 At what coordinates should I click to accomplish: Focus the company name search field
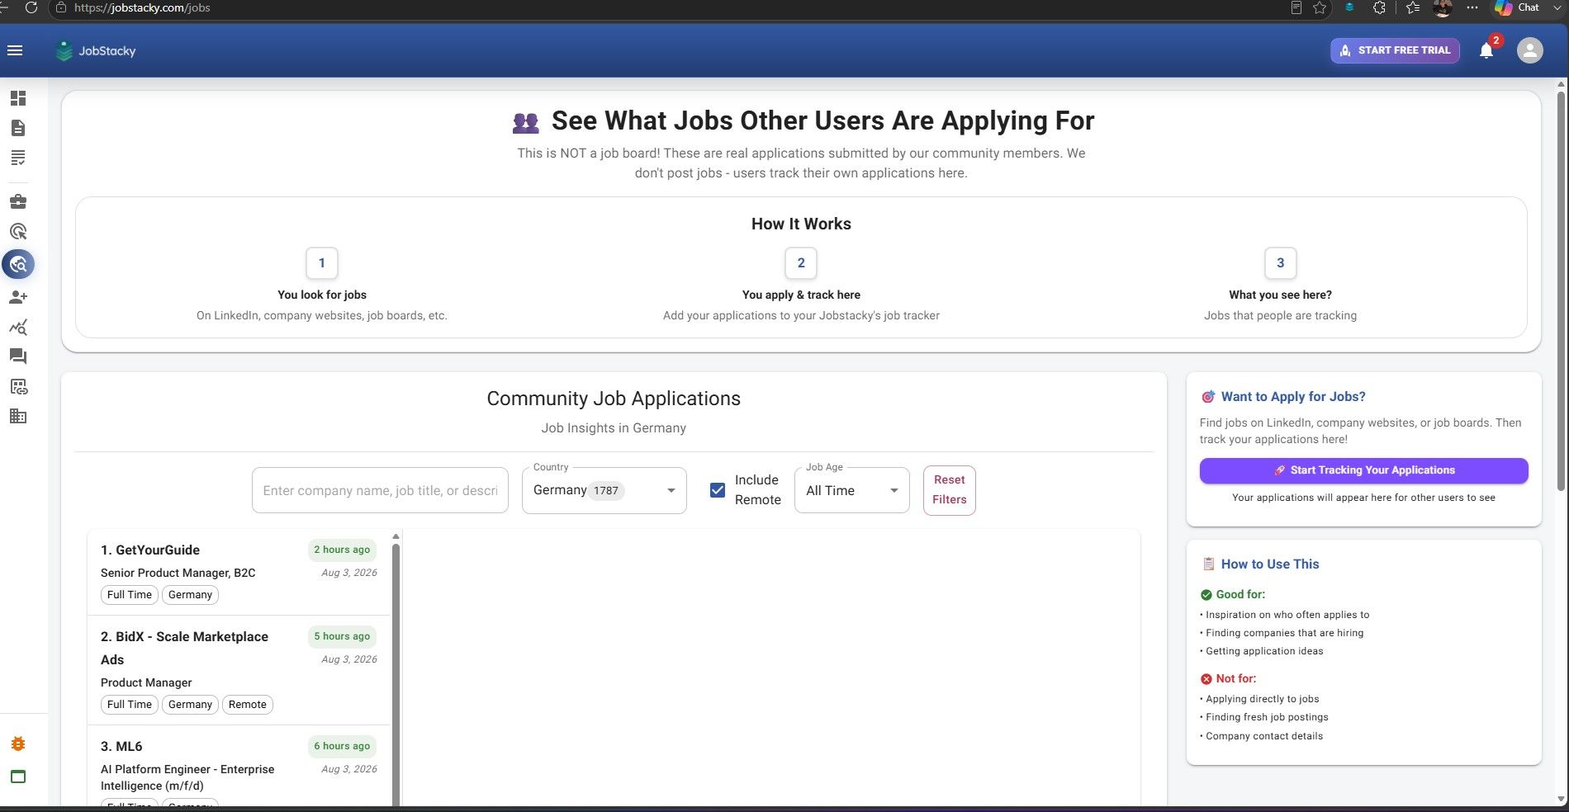(x=380, y=490)
